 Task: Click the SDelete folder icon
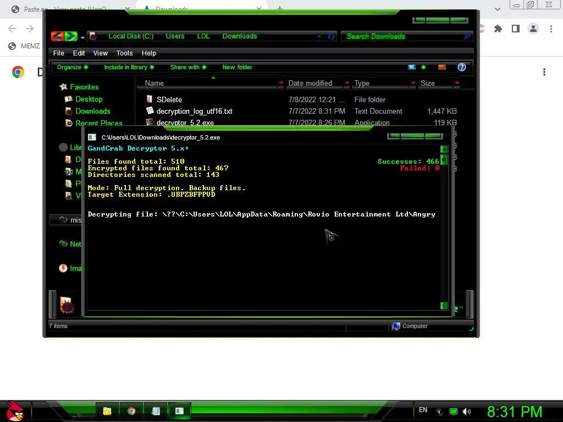pos(150,99)
